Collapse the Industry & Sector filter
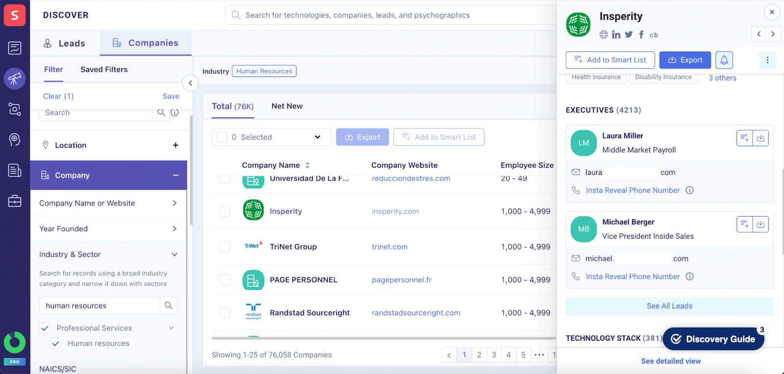784x374 pixels. point(174,254)
